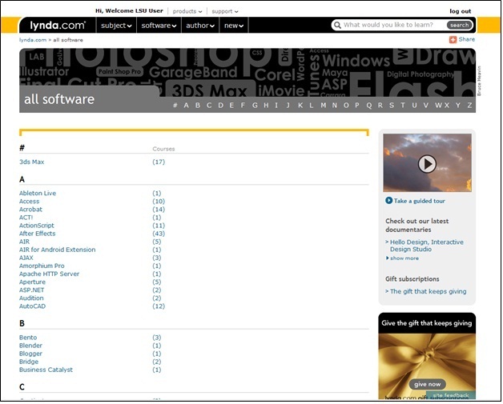Click the give now button
Screen dimensions: 503x404
point(427,384)
